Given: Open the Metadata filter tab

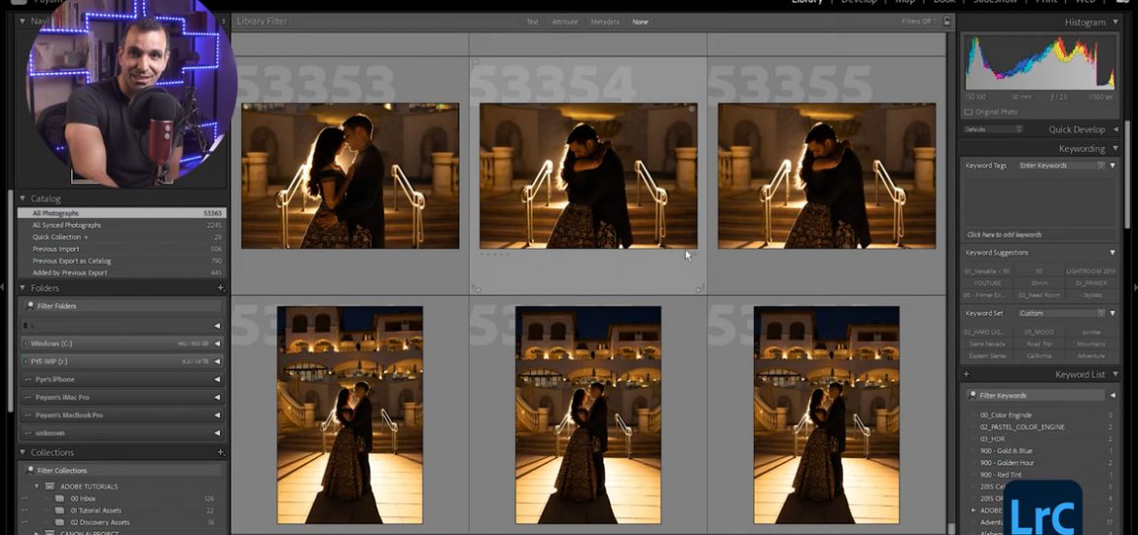Looking at the screenshot, I should tap(605, 21).
